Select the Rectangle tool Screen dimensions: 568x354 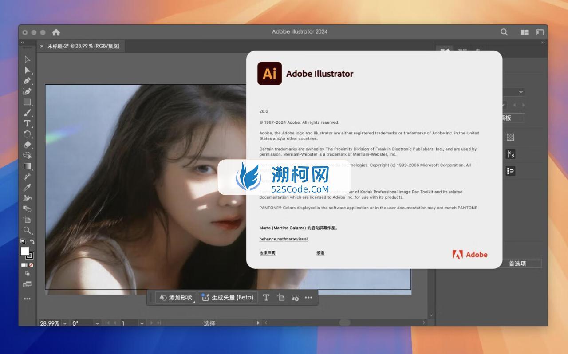(27, 102)
